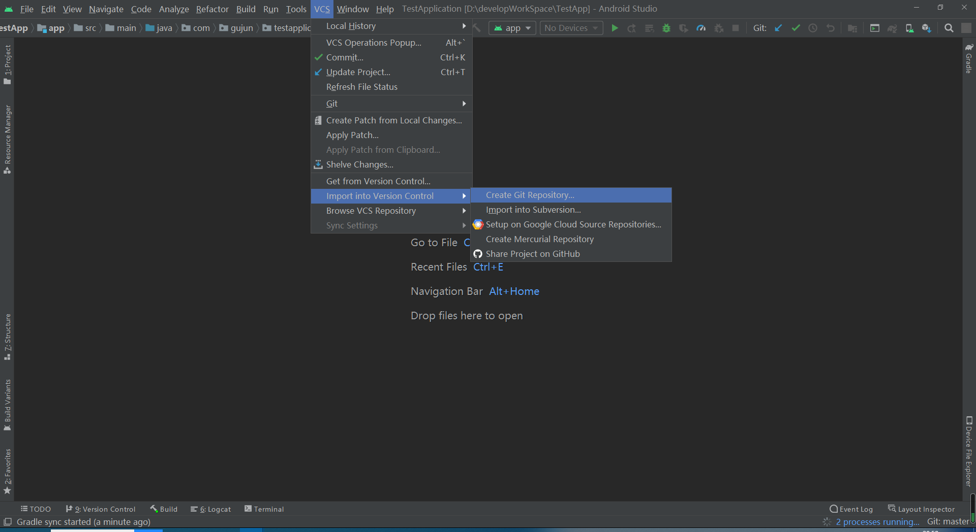
Task: Click Run with Coverage icon
Action: pyautogui.click(x=684, y=28)
